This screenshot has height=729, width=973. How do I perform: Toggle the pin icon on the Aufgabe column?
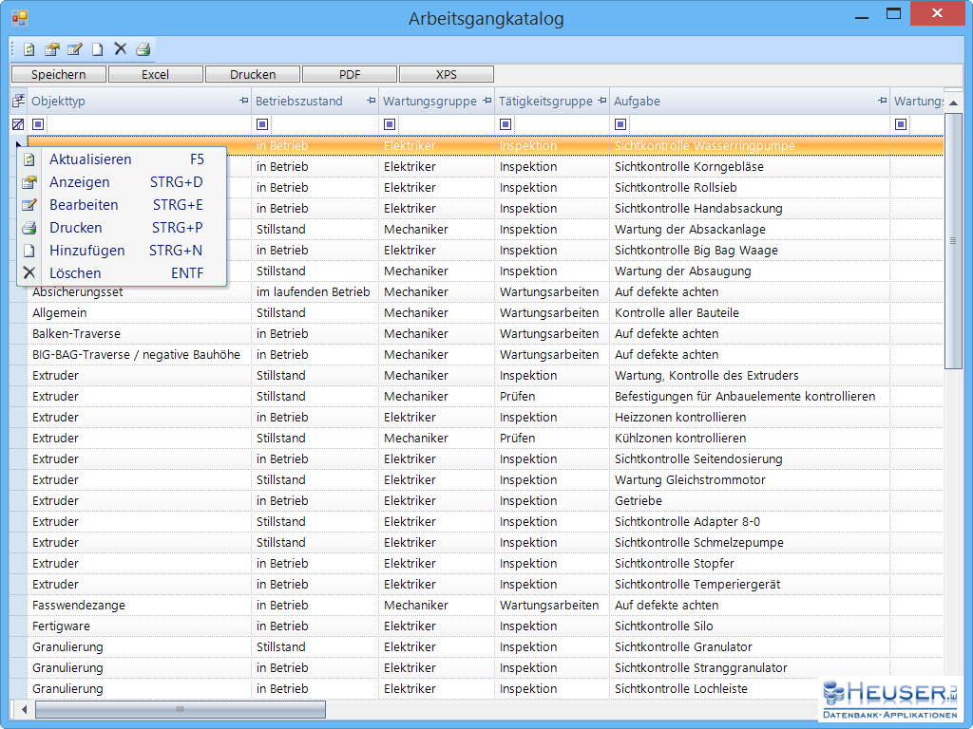(882, 102)
